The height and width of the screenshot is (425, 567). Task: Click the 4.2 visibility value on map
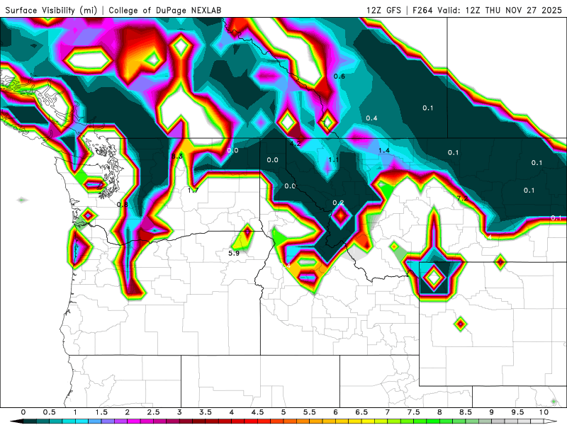pos(295,144)
